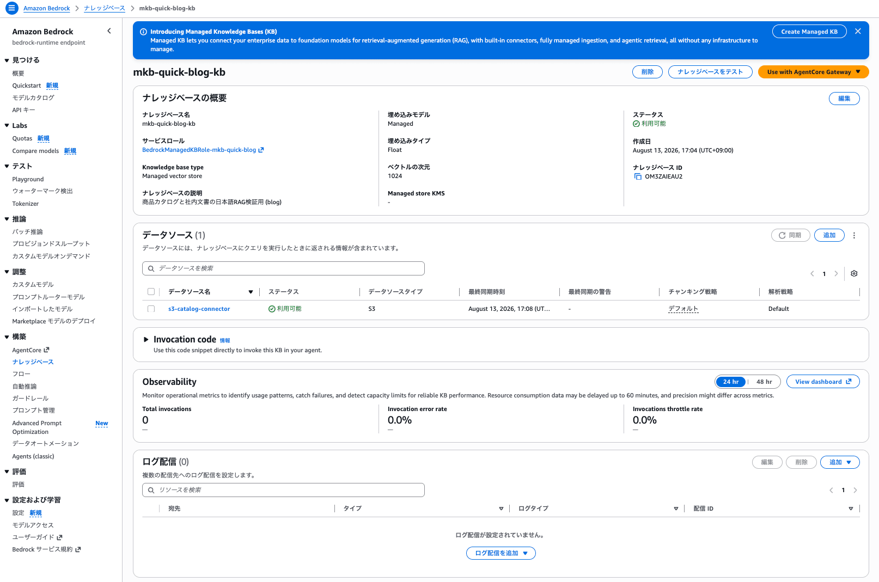This screenshot has height=582, width=879.
Task: Sort by the type column arrow
Action: click(501, 509)
